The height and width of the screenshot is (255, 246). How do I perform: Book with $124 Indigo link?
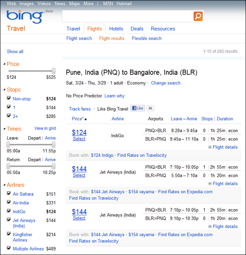(102, 155)
